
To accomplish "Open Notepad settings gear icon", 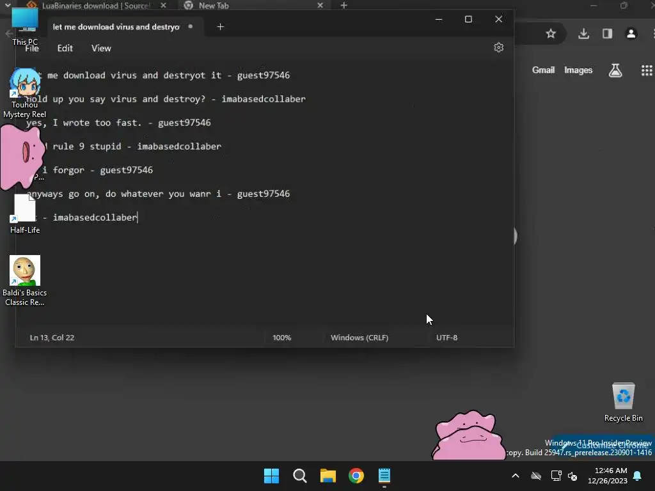I will (x=498, y=47).
